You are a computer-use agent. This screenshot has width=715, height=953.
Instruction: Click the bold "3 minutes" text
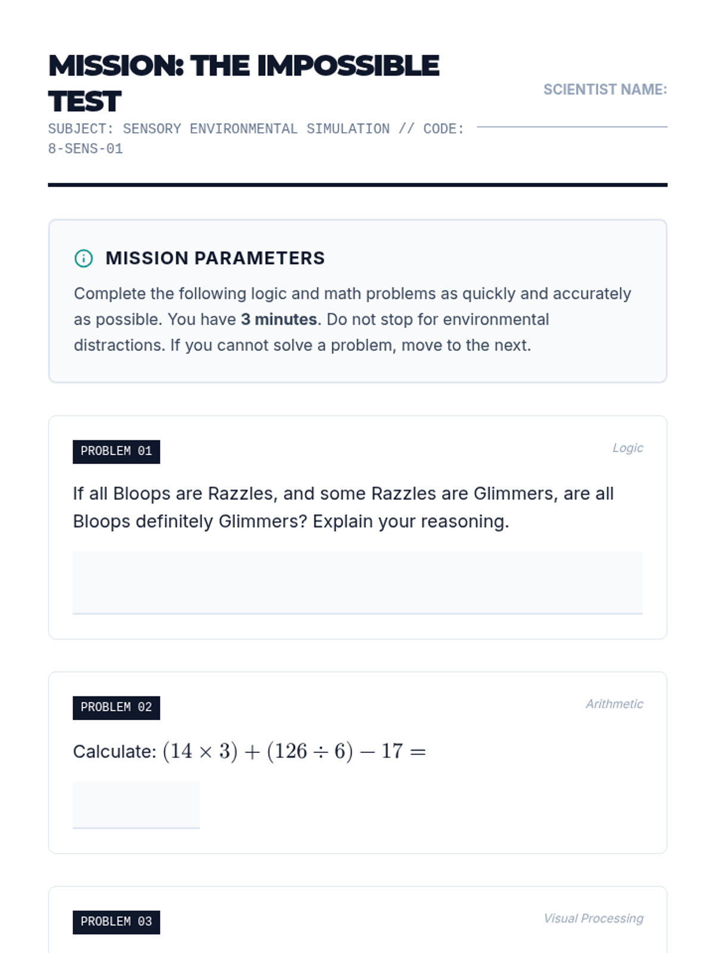[x=279, y=320]
